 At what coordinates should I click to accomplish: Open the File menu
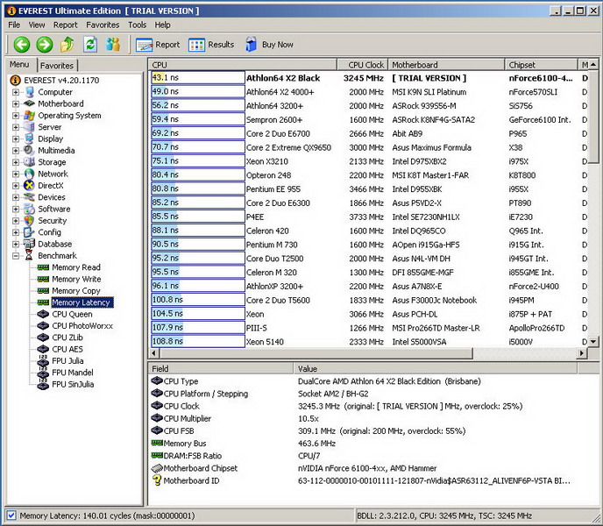pos(14,25)
